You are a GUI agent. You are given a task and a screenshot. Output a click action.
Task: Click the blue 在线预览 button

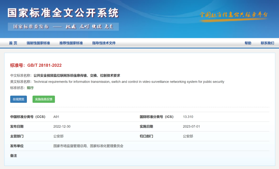pos(19,99)
